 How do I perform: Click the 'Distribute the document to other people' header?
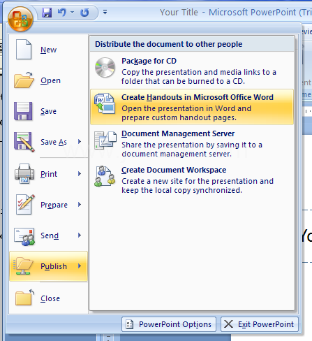click(x=169, y=44)
